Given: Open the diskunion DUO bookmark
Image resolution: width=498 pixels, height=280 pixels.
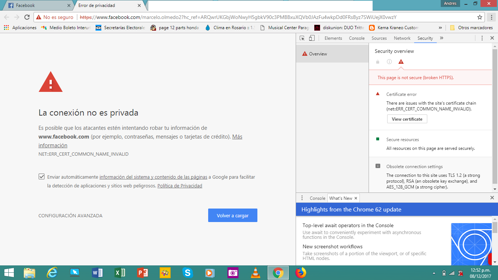Looking at the screenshot, I should click(x=339, y=28).
